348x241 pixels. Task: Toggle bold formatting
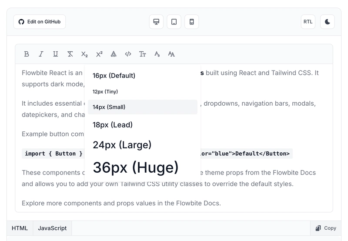click(x=27, y=54)
